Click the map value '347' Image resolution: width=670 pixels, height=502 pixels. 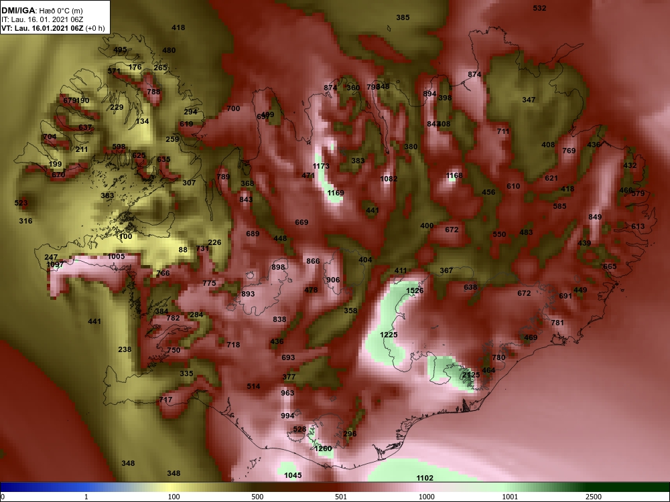click(x=529, y=100)
